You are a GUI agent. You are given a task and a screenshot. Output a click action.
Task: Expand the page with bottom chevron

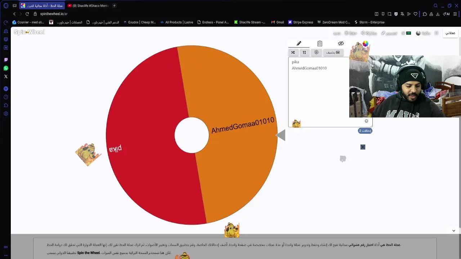click(454, 231)
